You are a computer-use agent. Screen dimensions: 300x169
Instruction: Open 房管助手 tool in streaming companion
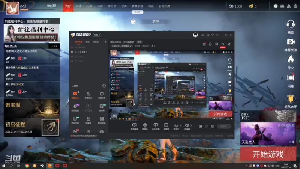pos(88,95)
